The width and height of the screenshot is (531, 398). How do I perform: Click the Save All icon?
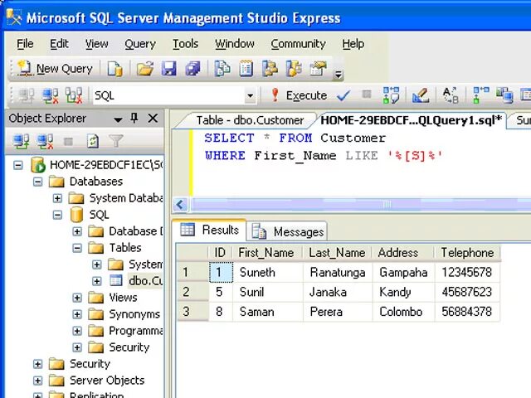click(193, 69)
